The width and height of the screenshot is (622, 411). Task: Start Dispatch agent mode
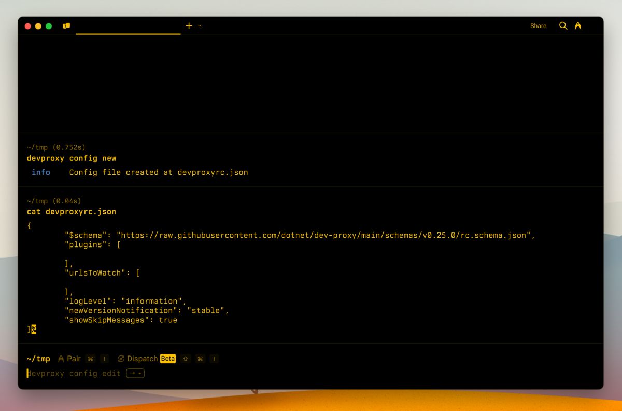tap(137, 359)
